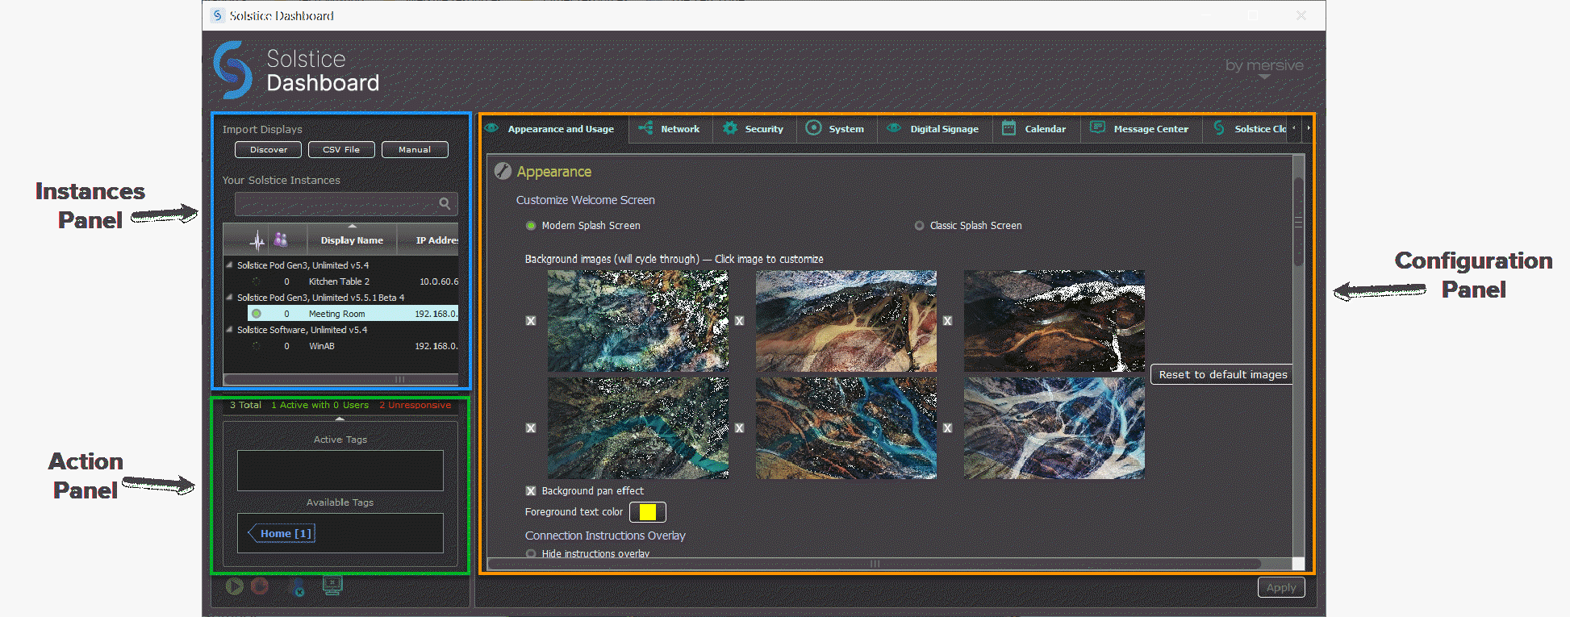This screenshot has height=617, width=1570.
Task: Click the calendar icon on the Calendar tab
Action: [x=1008, y=127]
